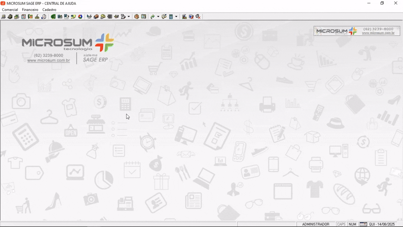Open the blue calculator toolbar icon

coord(171,17)
